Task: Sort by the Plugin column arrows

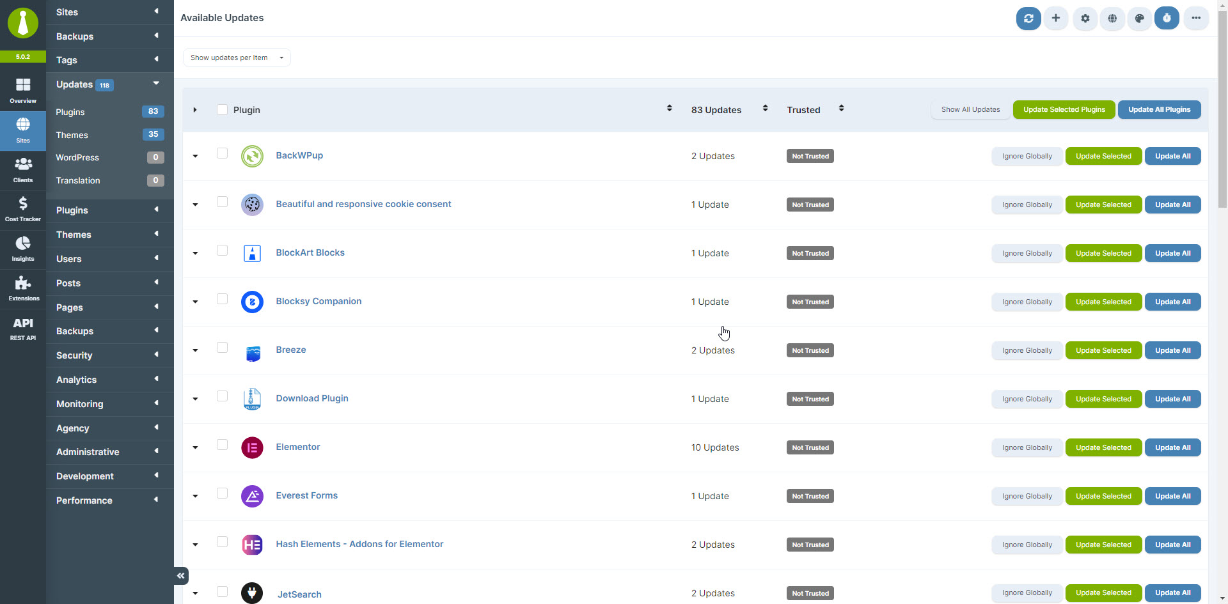Action: point(670,109)
